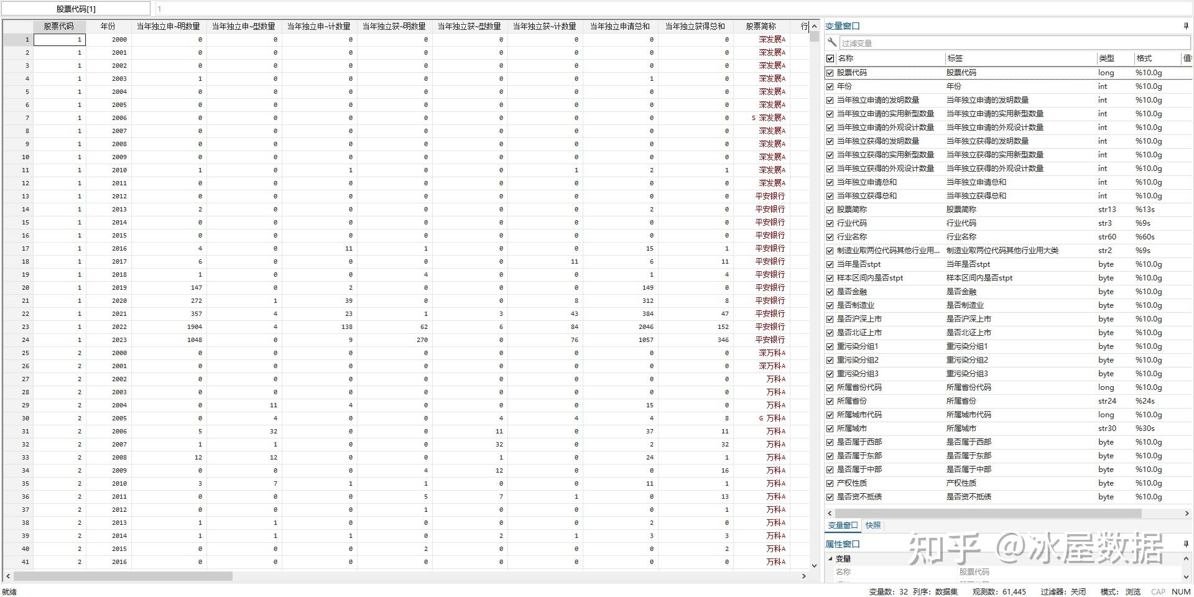This screenshot has height=597, width=1194.
Task: Click the 年份 column header in the data grid
Action: click(x=108, y=26)
